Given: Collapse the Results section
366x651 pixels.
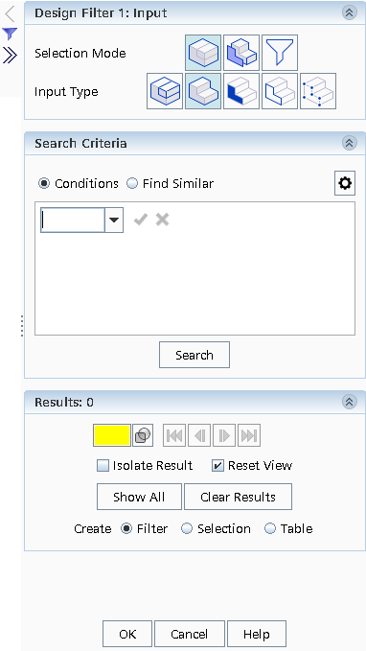Looking at the screenshot, I should click(x=350, y=402).
